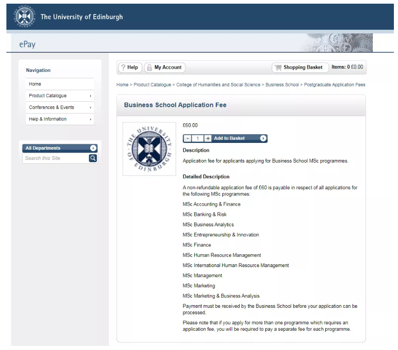Open Help & Information menu item
398x350 pixels.
[x=60, y=119]
